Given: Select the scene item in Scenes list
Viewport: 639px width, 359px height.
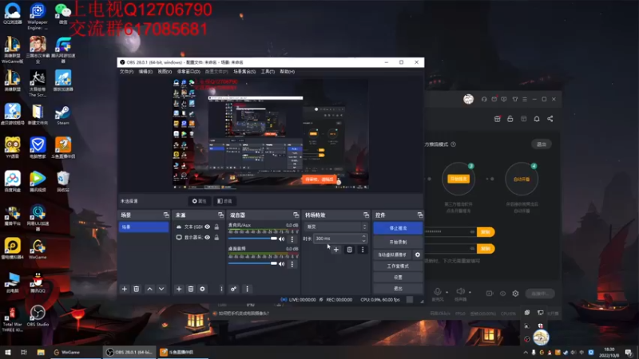Looking at the screenshot, I should 144,227.
